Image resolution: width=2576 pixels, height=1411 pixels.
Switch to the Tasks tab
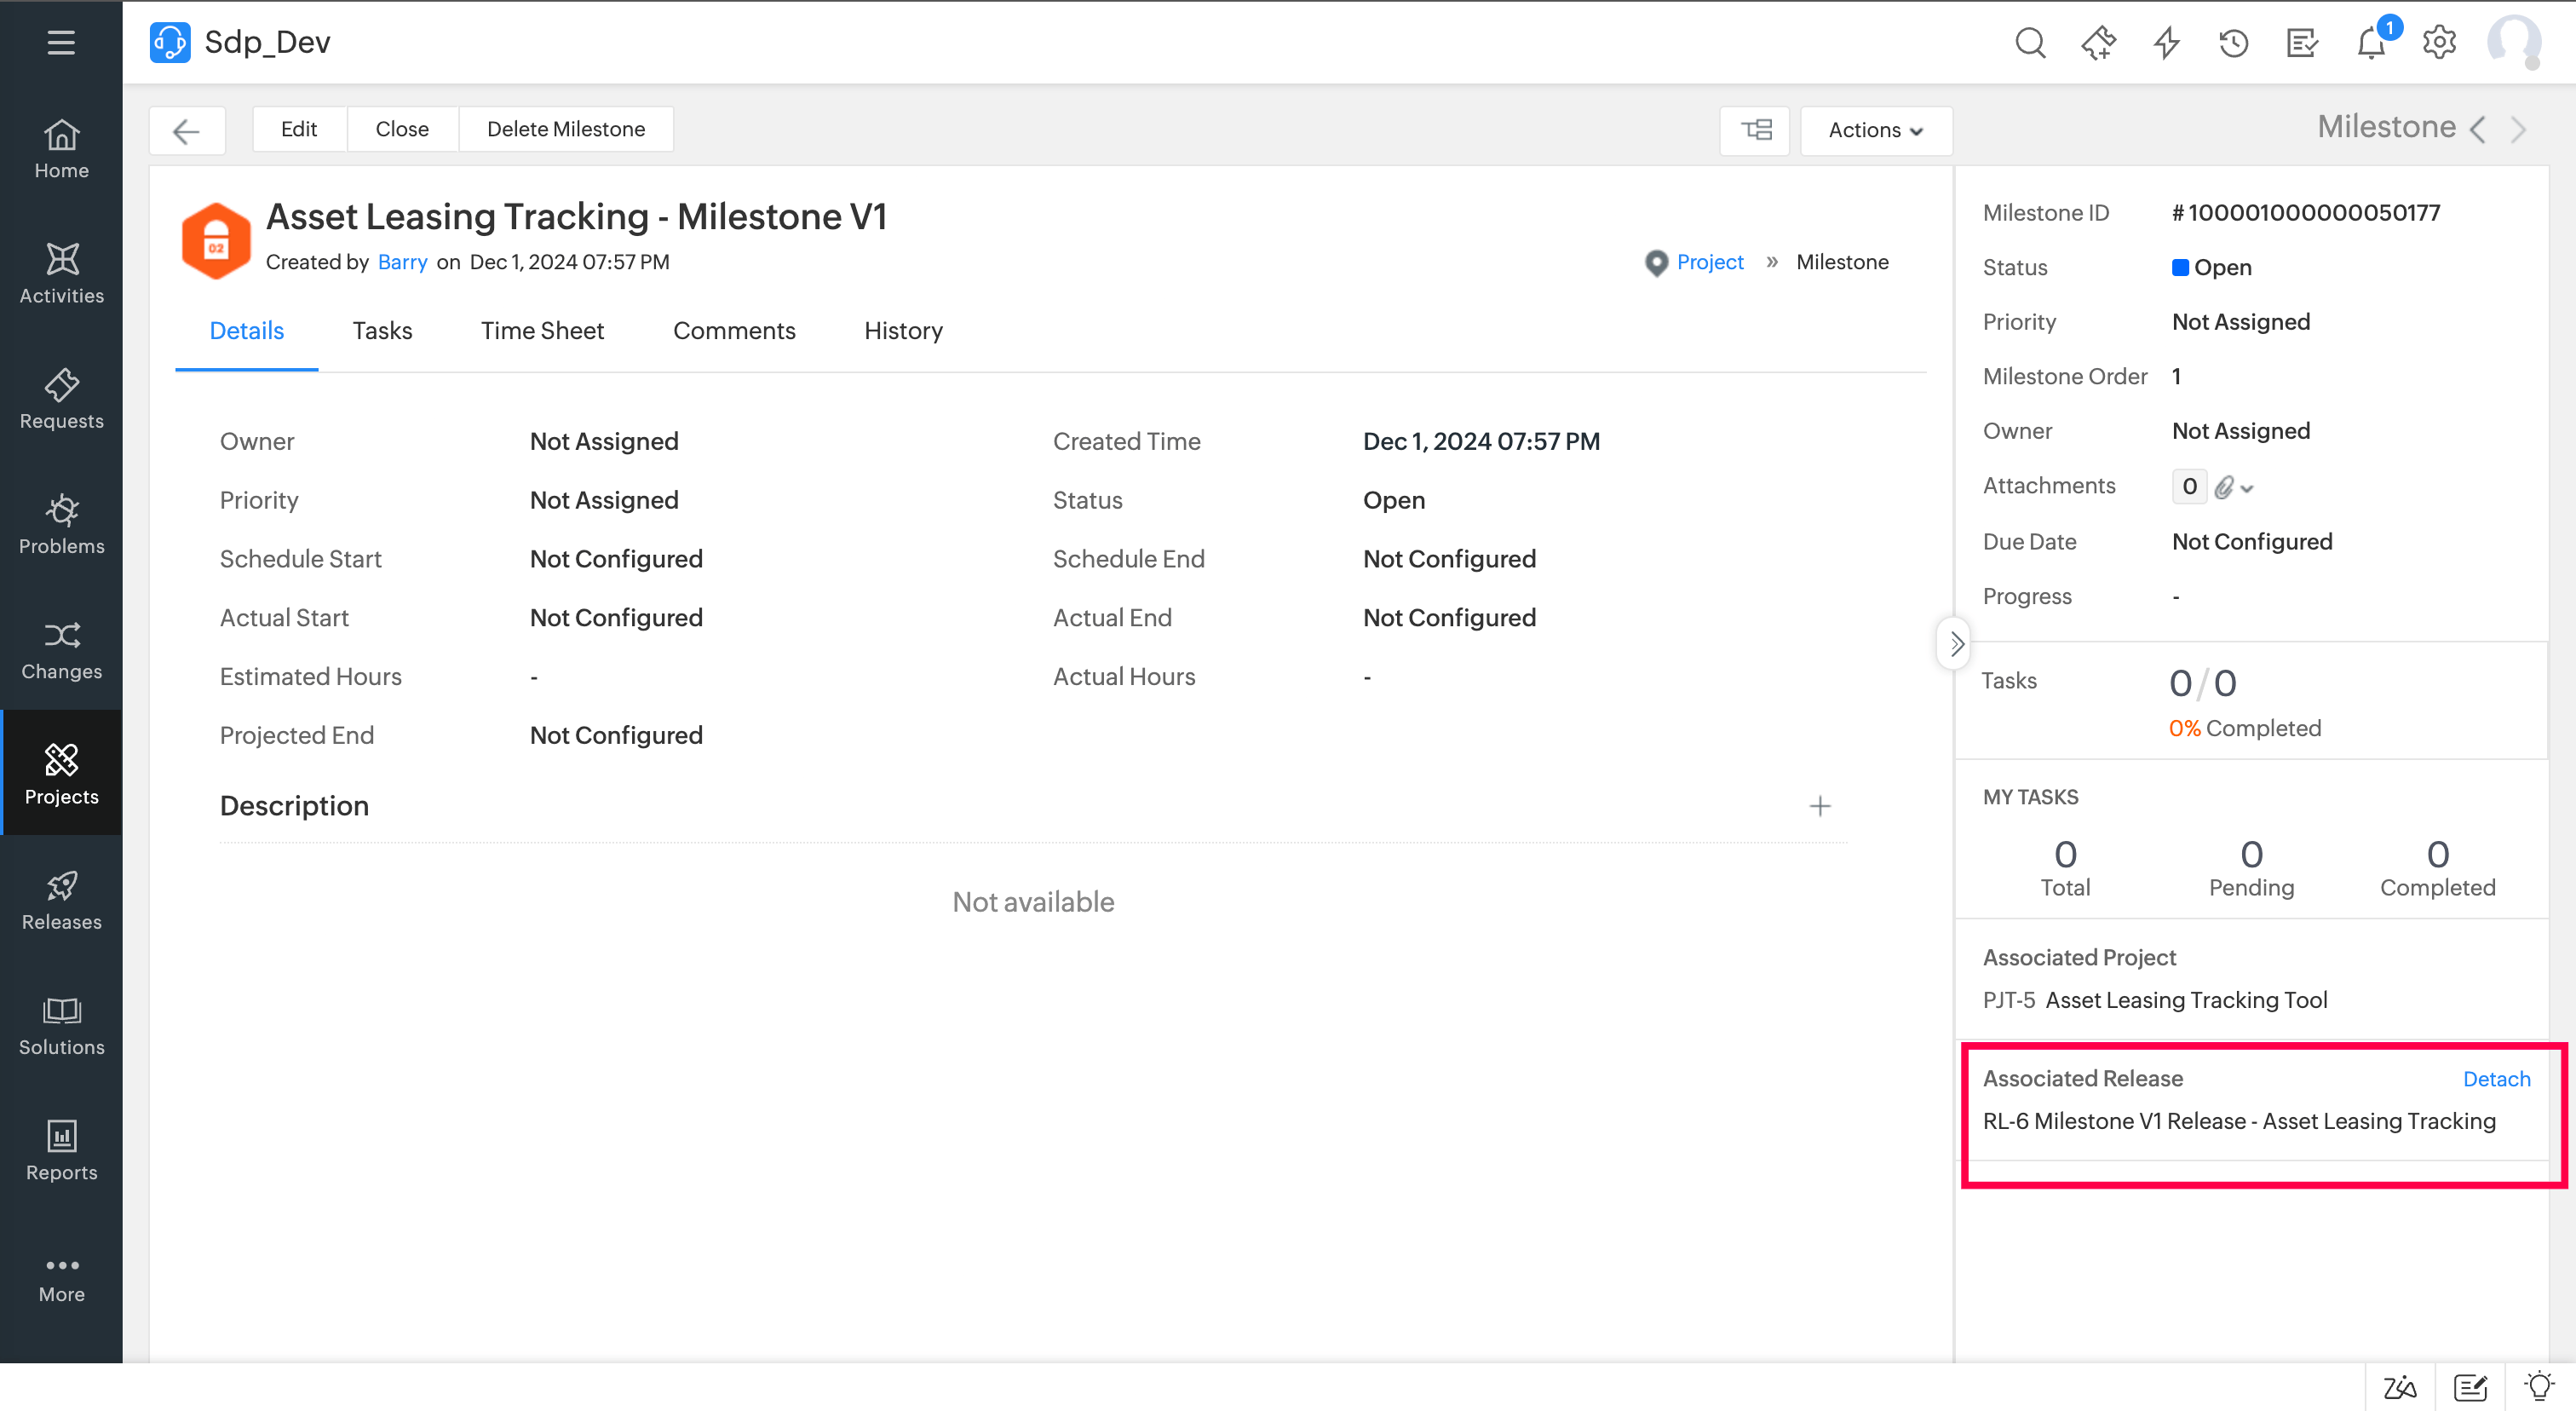(382, 331)
